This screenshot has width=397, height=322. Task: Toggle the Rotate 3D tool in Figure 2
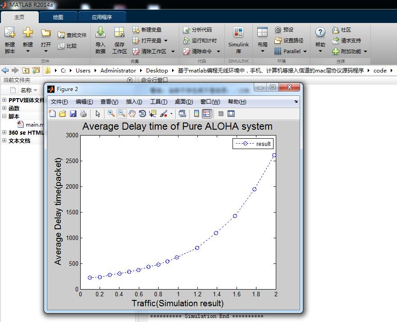pos(142,113)
